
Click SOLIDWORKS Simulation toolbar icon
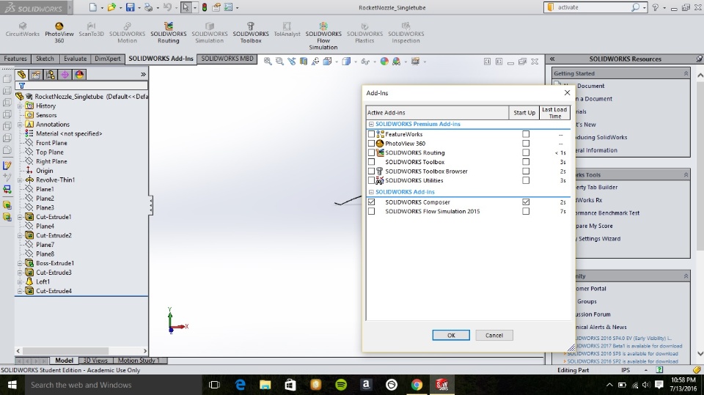point(209,33)
